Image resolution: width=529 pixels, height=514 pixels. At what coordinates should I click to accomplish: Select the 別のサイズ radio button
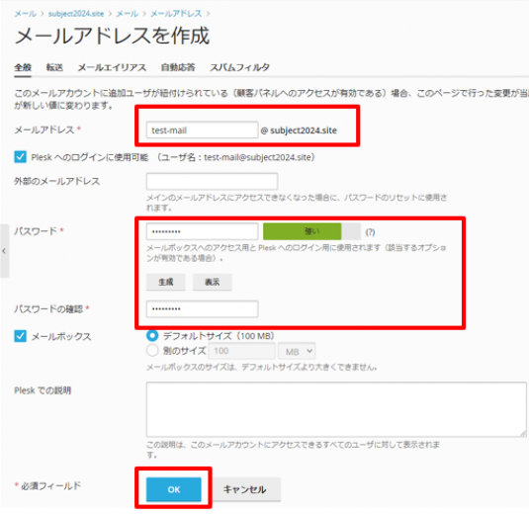(x=152, y=351)
